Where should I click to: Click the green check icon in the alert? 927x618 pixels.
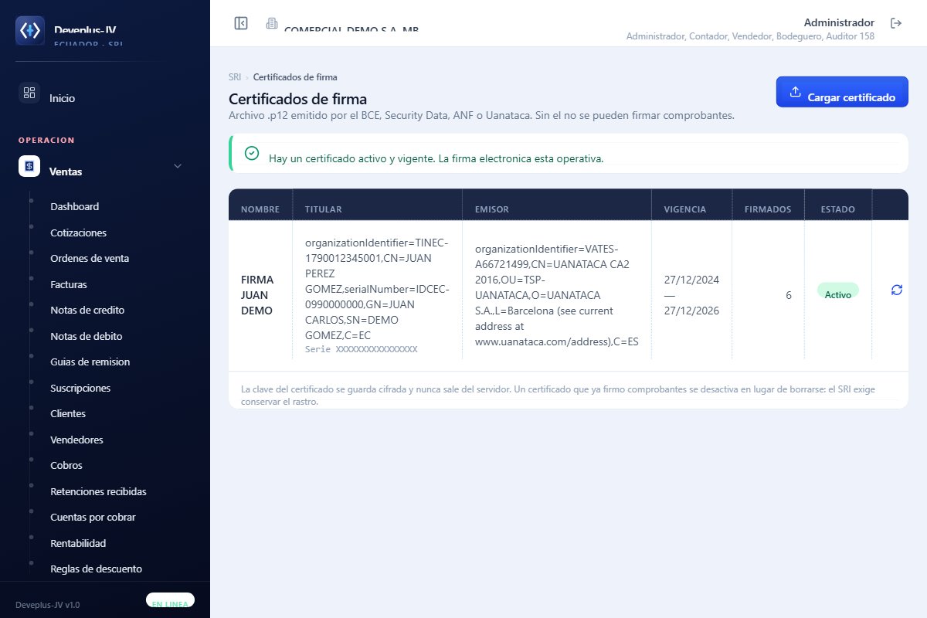(x=251, y=153)
